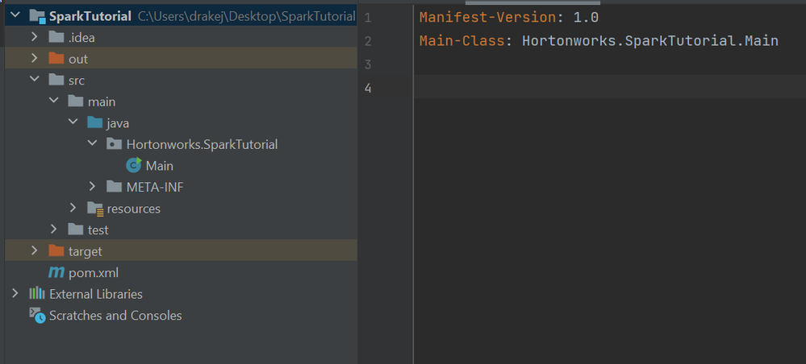Click the SparkTutorial project module icon
Image resolution: width=806 pixels, height=364 pixels.
point(38,16)
